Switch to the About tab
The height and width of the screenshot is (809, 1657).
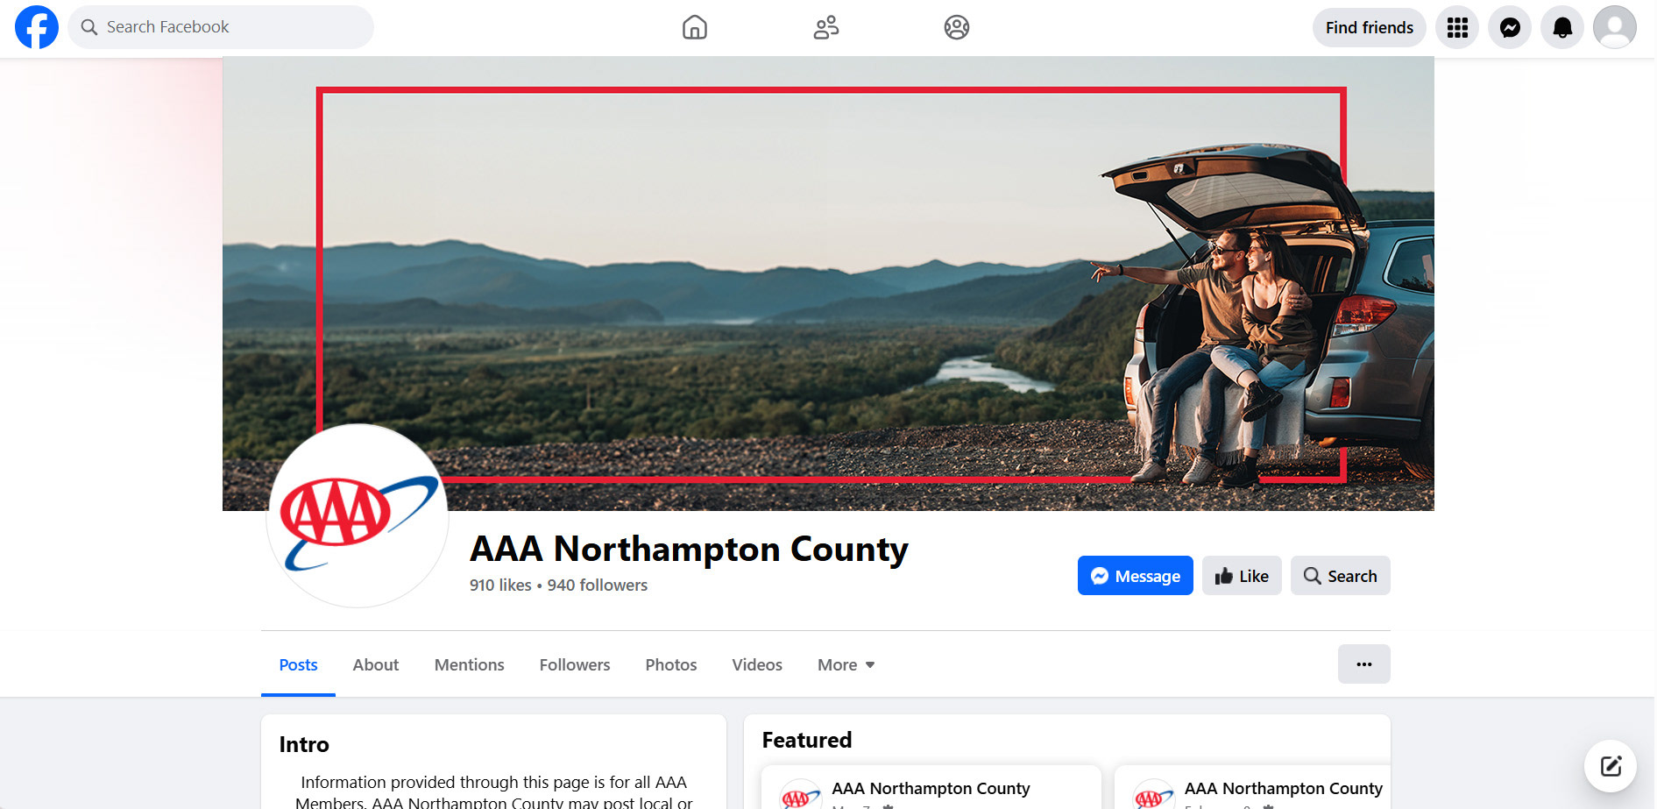[x=376, y=664]
